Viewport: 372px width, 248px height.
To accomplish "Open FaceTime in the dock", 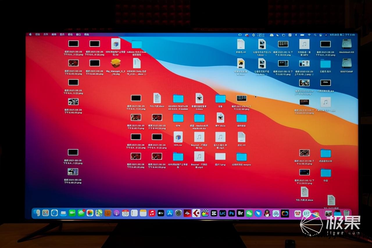I will [x=72, y=213].
